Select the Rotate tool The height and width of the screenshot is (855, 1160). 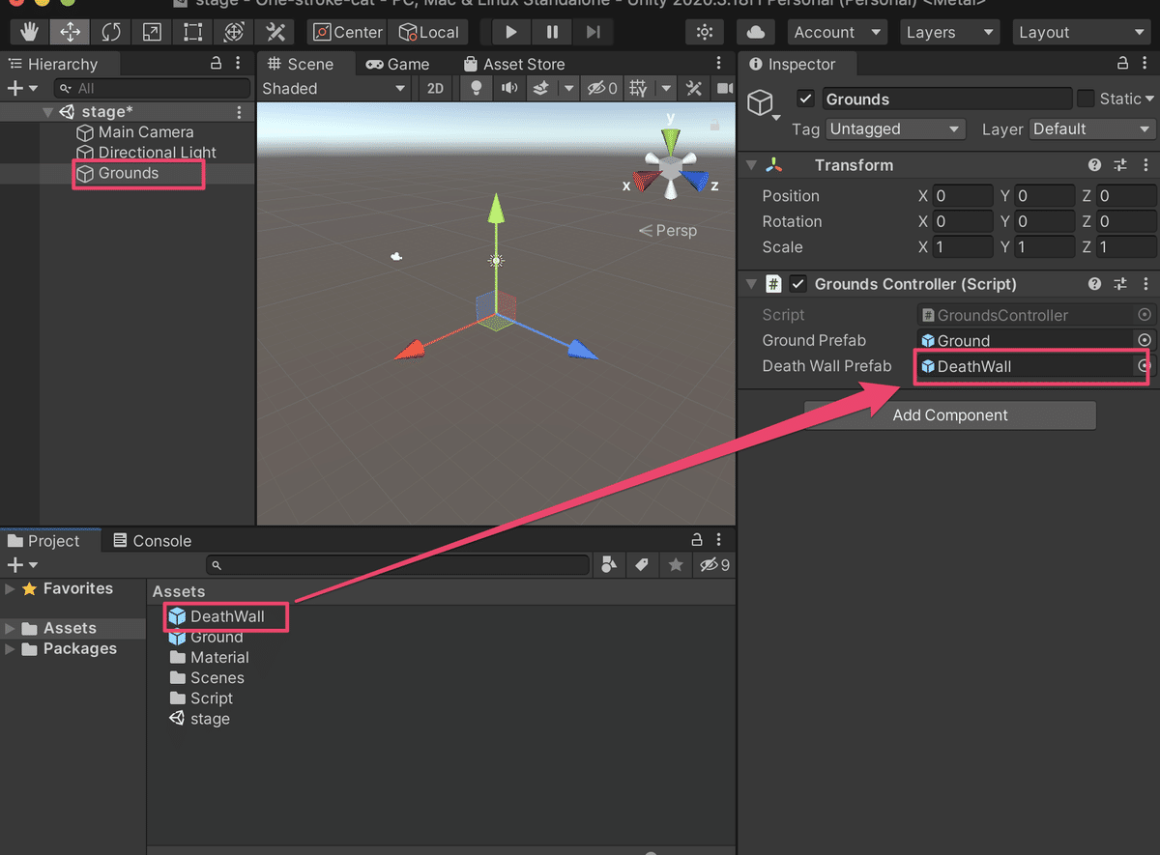[111, 32]
